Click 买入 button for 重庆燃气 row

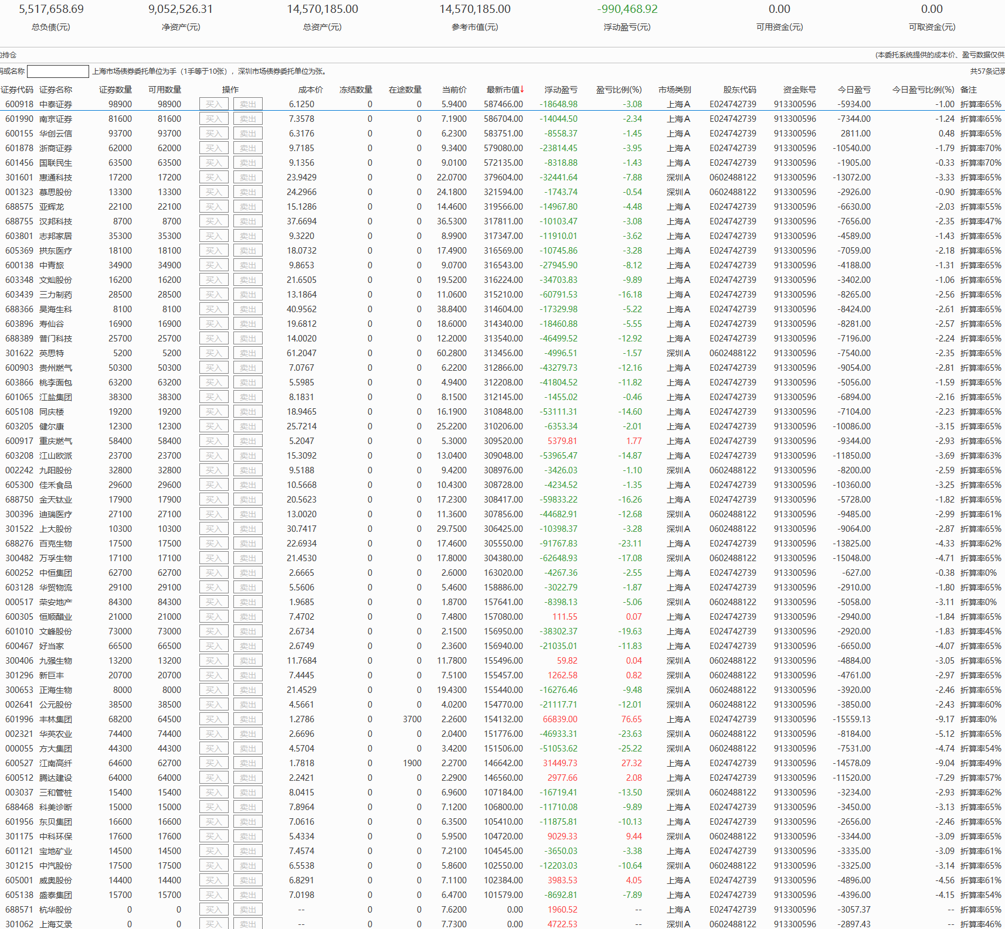pos(214,441)
